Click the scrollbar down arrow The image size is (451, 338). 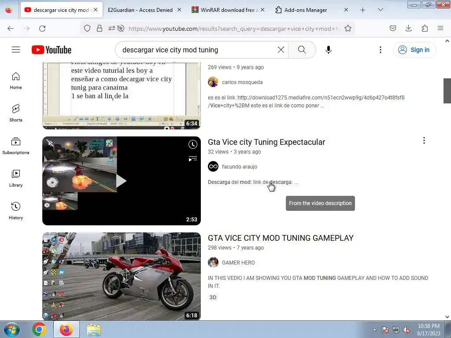(447, 317)
